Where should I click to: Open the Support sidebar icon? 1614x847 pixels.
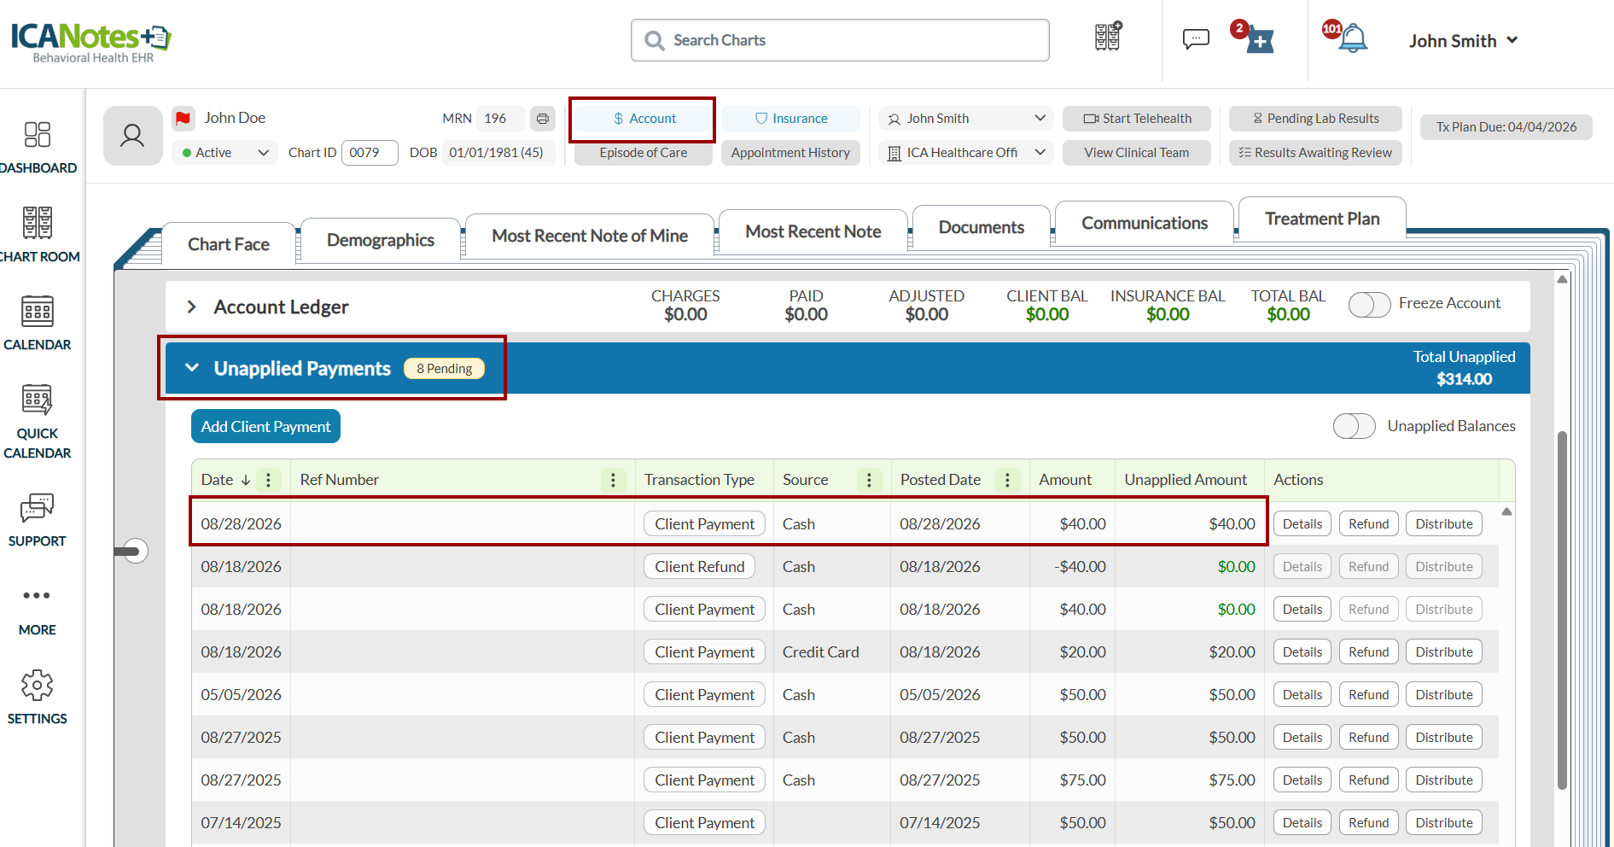[x=38, y=520]
